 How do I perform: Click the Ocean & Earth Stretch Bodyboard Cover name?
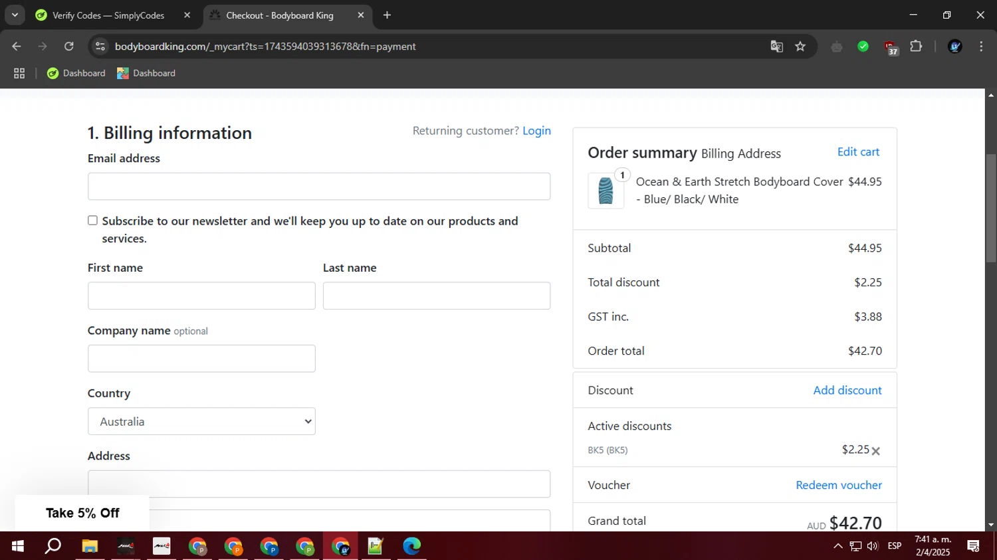tap(739, 191)
